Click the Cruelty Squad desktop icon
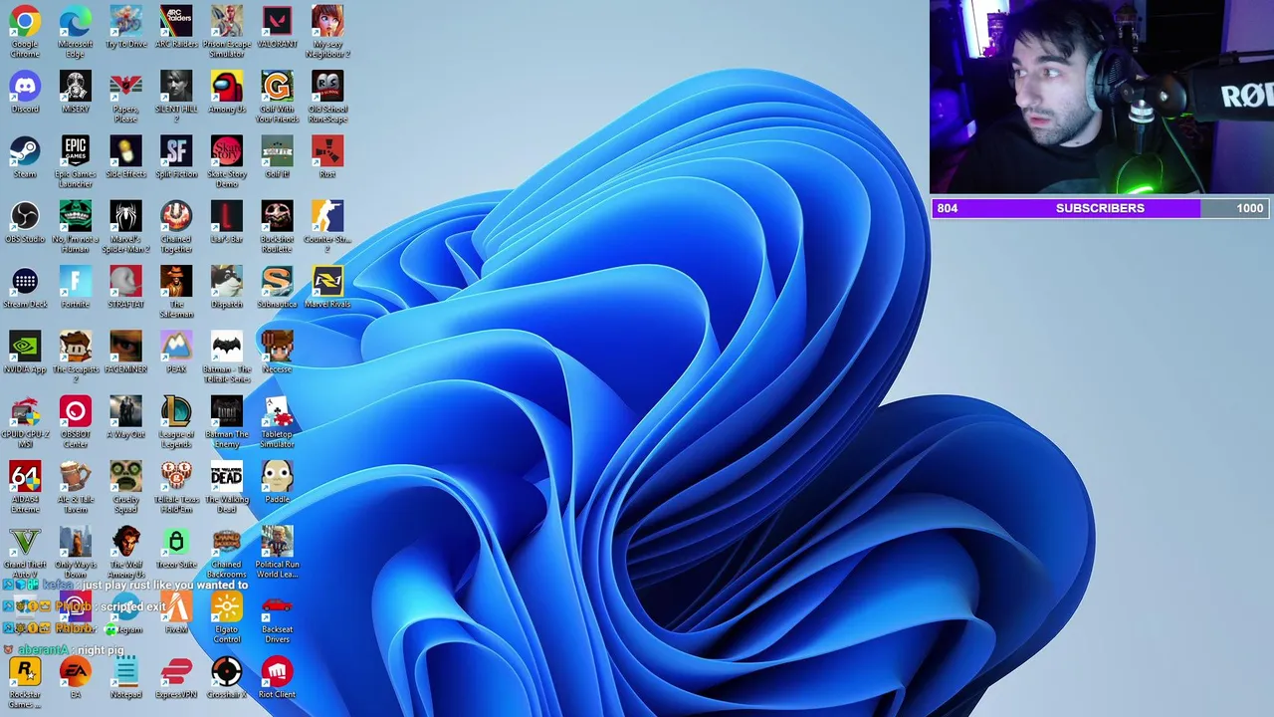Screen dimensions: 1274x717 pos(125,476)
